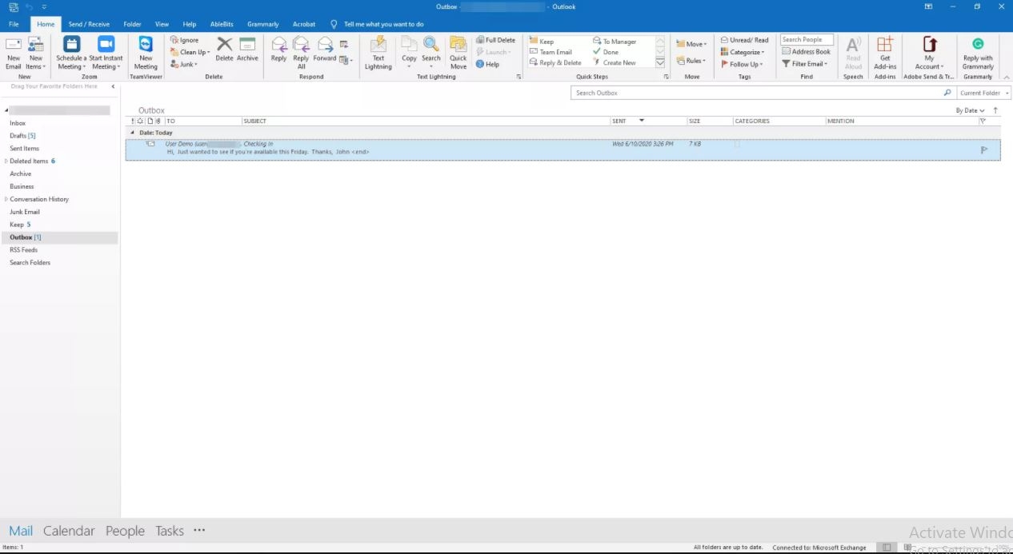Open People view
Image resolution: width=1013 pixels, height=554 pixels.
coord(125,531)
